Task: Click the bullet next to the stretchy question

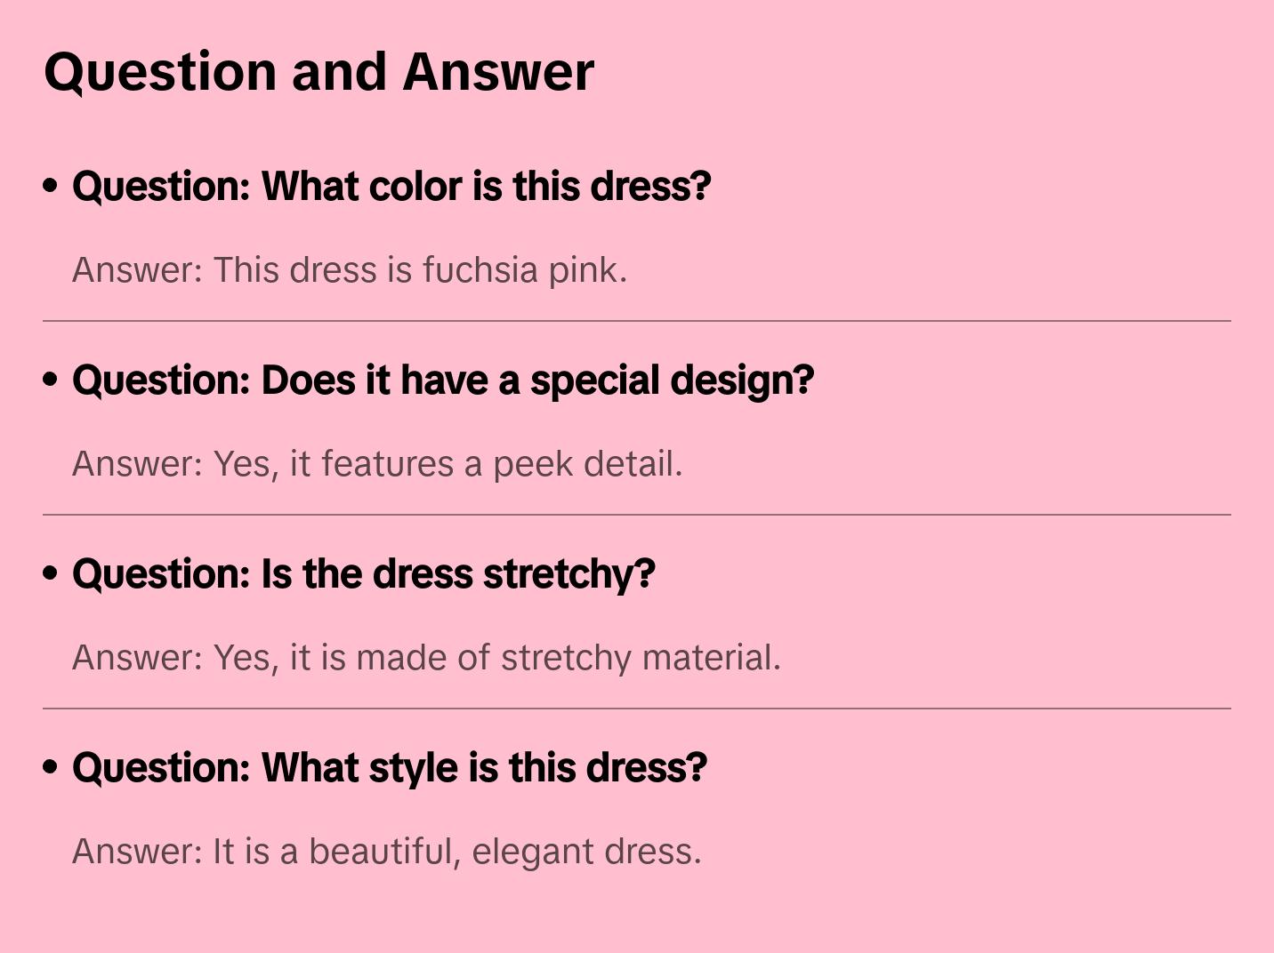Action: (x=51, y=573)
